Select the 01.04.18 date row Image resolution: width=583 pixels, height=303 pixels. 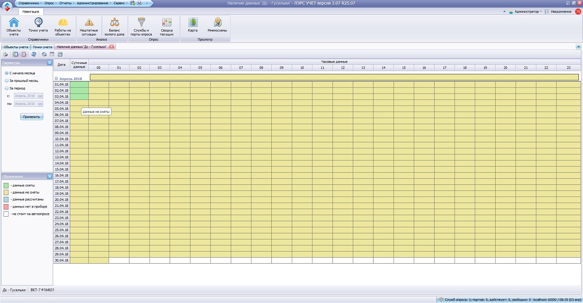pyautogui.click(x=61, y=84)
